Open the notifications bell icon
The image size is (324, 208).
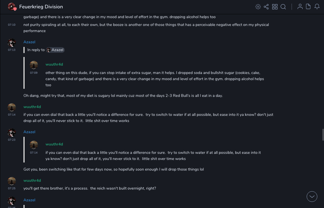pyautogui.click(x=317, y=7)
